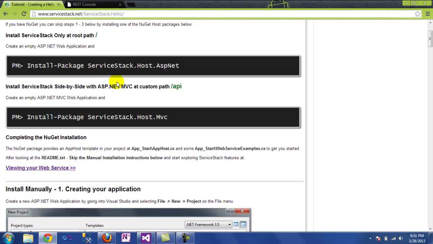This screenshot has height=244, width=433.
Task: Click the battery power tray icon
Action: tap(386, 238)
